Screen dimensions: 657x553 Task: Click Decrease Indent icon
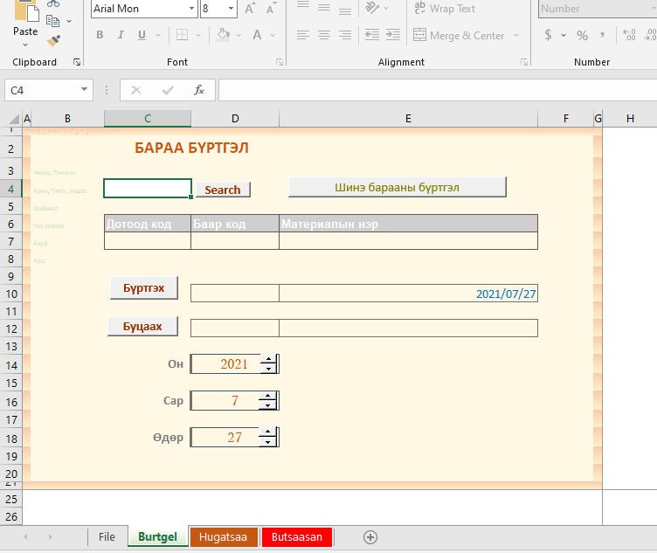click(371, 35)
